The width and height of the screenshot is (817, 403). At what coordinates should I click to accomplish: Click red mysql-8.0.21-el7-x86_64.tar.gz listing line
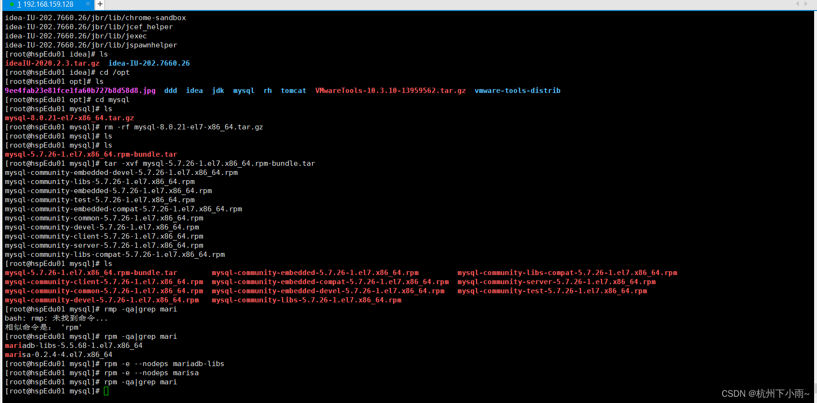point(69,118)
